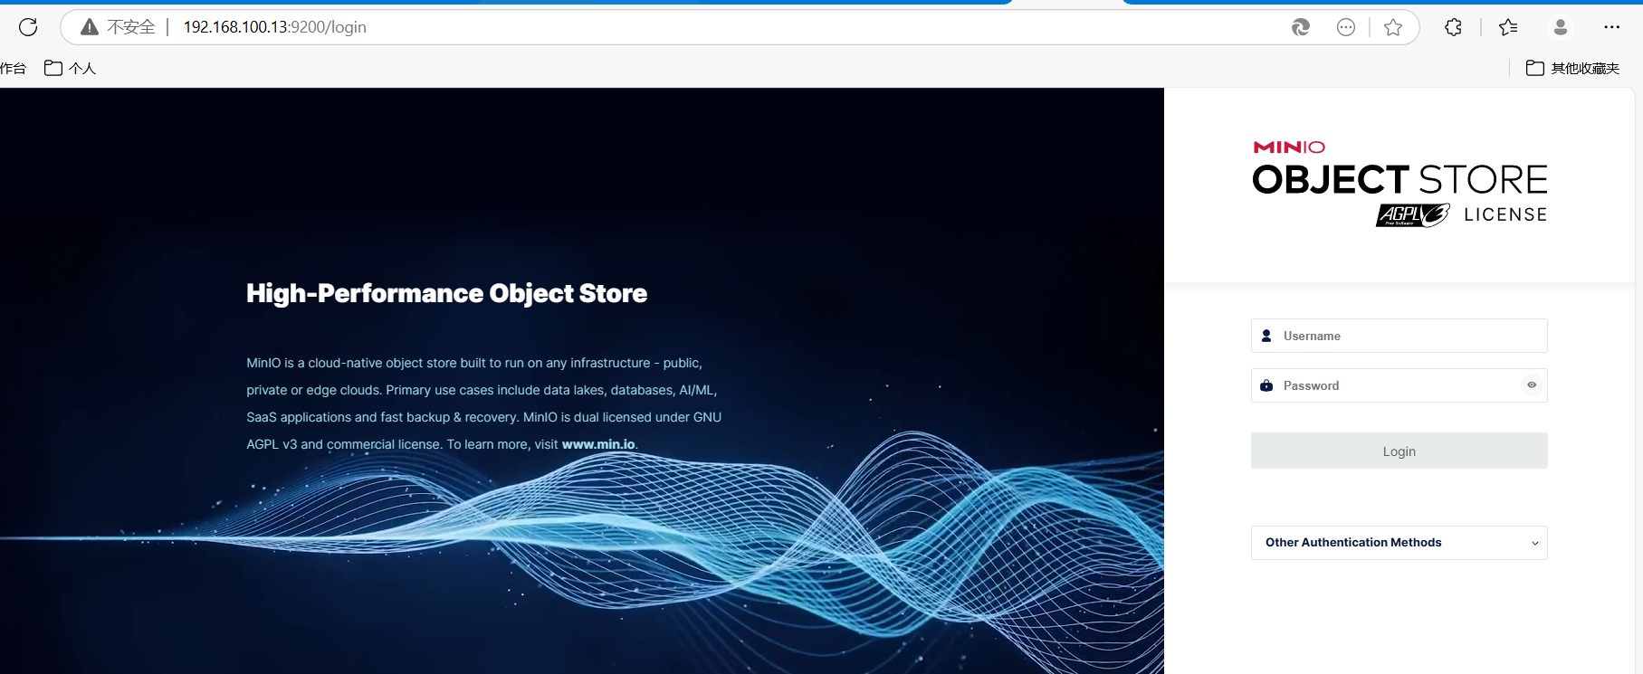Image resolution: width=1643 pixels, height=674 pixels.
Task: Focus the Password input field
Action: 1399,385
